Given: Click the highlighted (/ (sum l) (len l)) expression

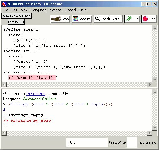Looking at the screenshot, I should tap(32, 78).
